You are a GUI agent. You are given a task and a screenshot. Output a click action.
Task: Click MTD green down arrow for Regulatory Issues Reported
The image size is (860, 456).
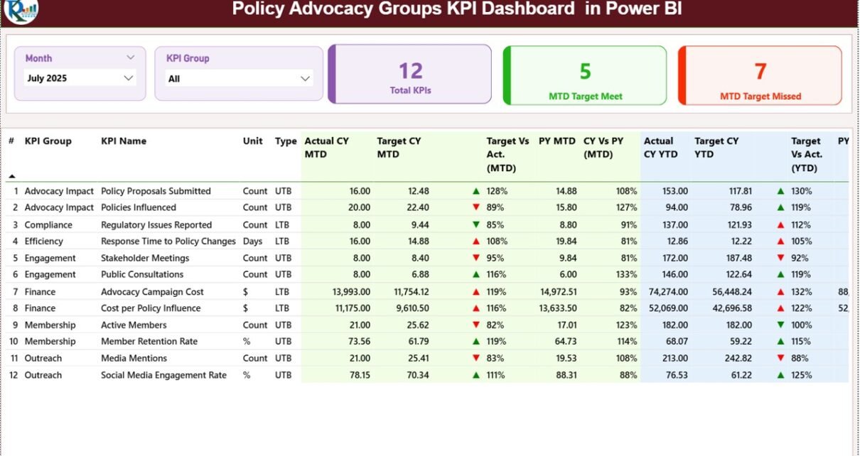[x=476, y=224]
